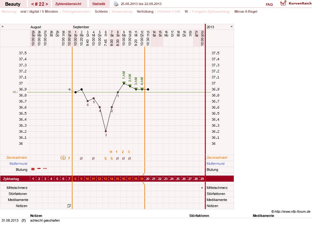Click the spotting dots on day 3

pos(45,168)
